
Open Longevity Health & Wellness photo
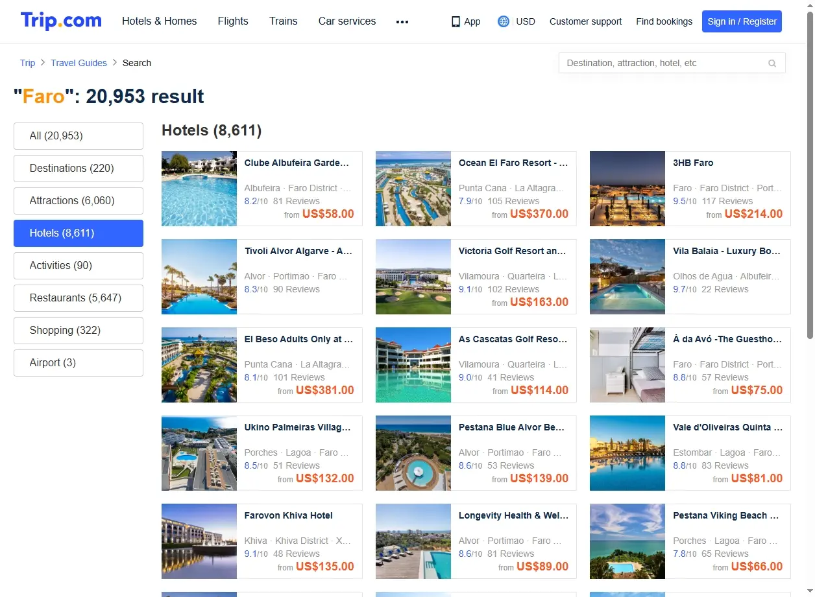point(413,541)
